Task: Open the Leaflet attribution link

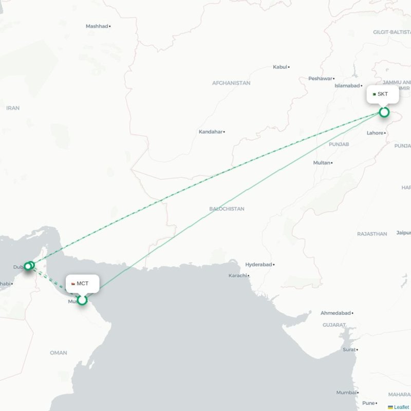Action: pos(402,407)
